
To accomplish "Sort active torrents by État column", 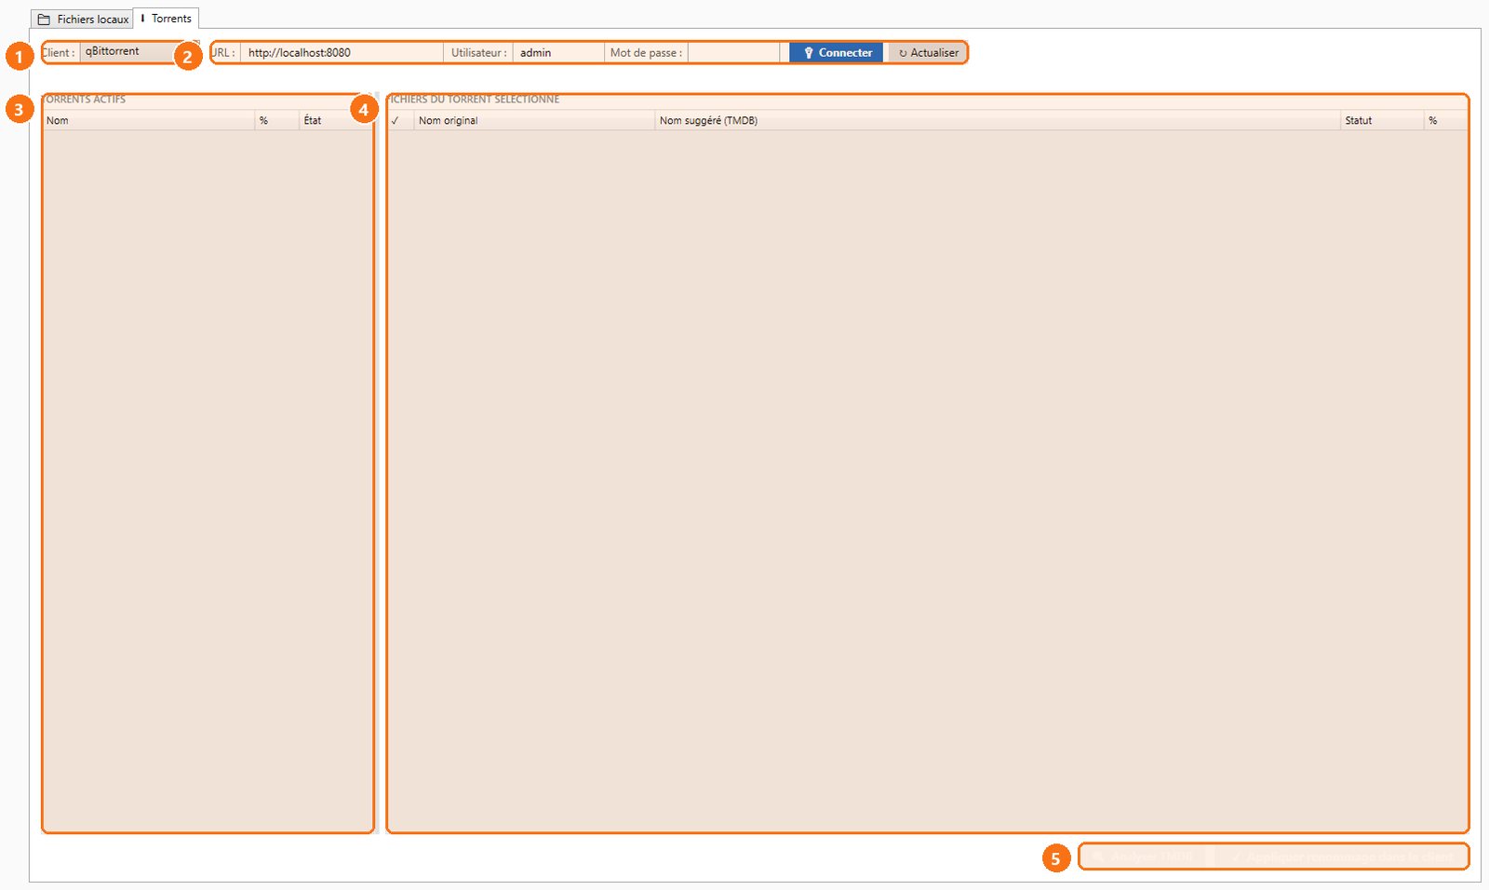I will [336, 120].
